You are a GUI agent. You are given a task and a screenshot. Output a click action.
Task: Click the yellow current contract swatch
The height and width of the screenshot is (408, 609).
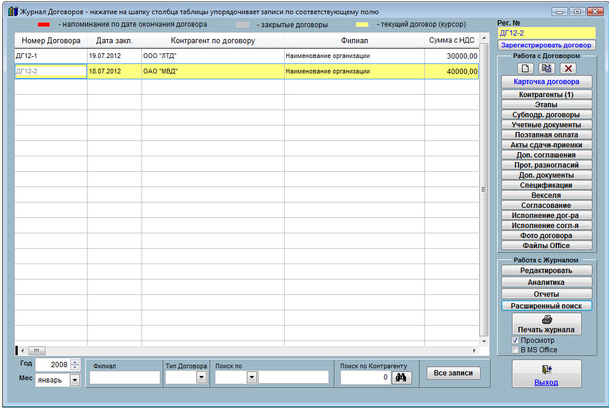362,24
